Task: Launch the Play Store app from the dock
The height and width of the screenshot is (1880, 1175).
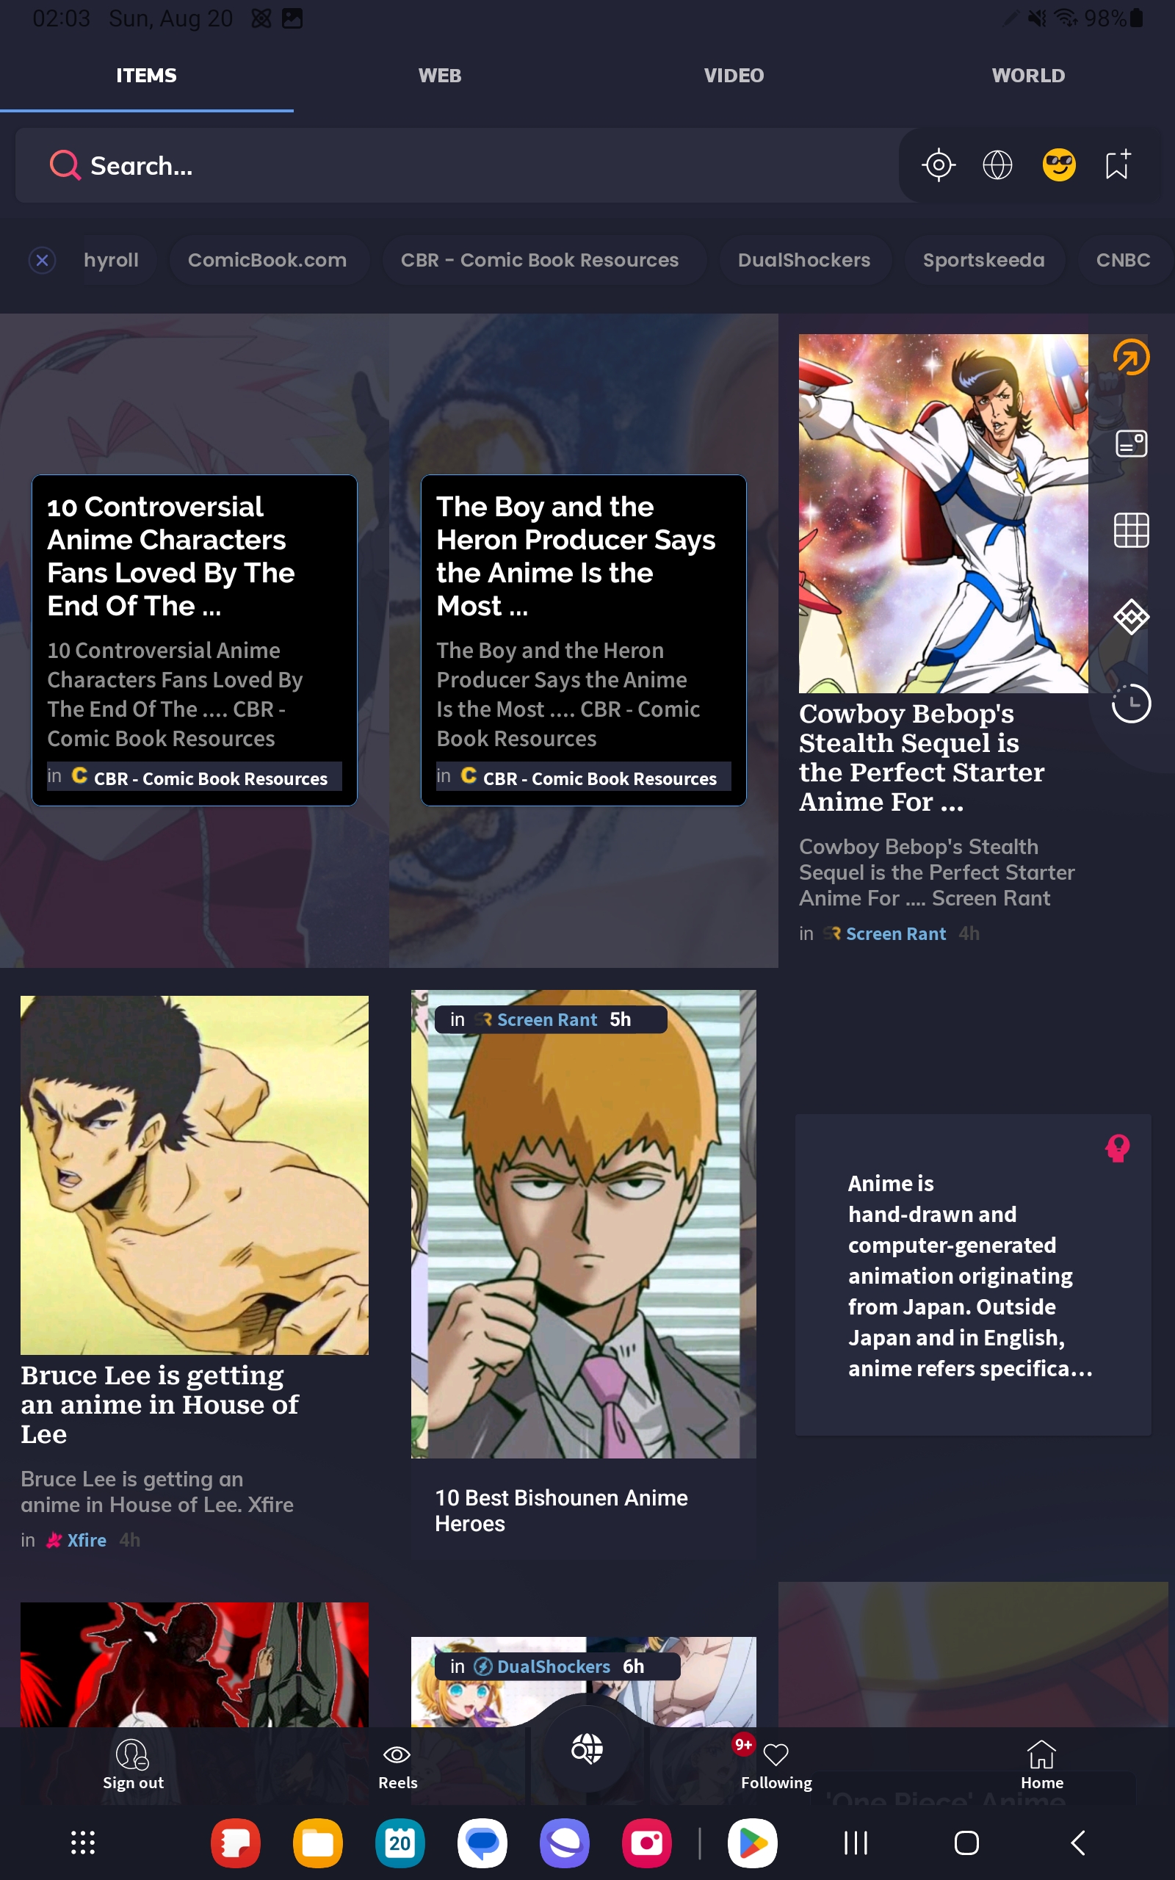Action: [751, 1843]
